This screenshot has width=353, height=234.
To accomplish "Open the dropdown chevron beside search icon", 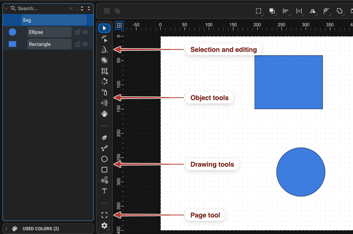I will point(6,9).
